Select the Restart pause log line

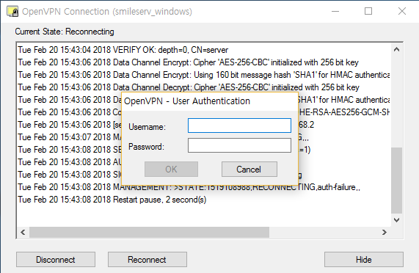click(x=112, y=200)
